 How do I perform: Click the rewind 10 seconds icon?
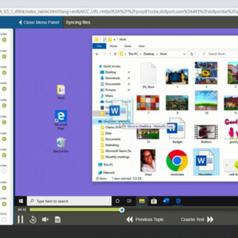33,220
